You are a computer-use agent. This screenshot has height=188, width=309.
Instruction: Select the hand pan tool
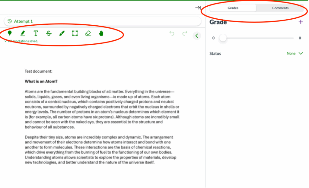pos(101,33)
